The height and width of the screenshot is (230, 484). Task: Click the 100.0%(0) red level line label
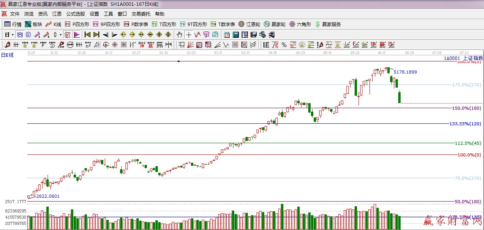tap(469, 155)
